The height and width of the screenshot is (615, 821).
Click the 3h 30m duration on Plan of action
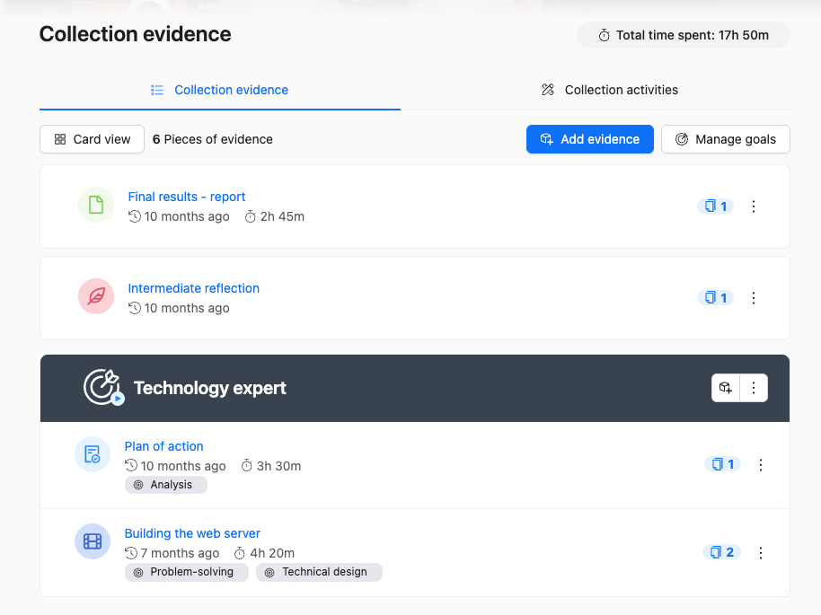click(271, 466)
